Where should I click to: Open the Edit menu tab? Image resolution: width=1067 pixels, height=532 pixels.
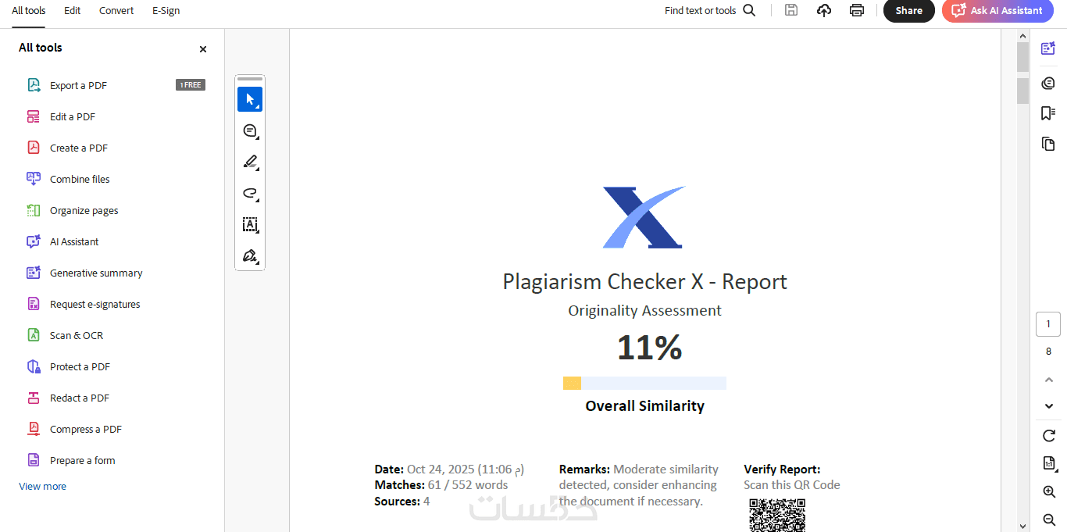[73, 11]
